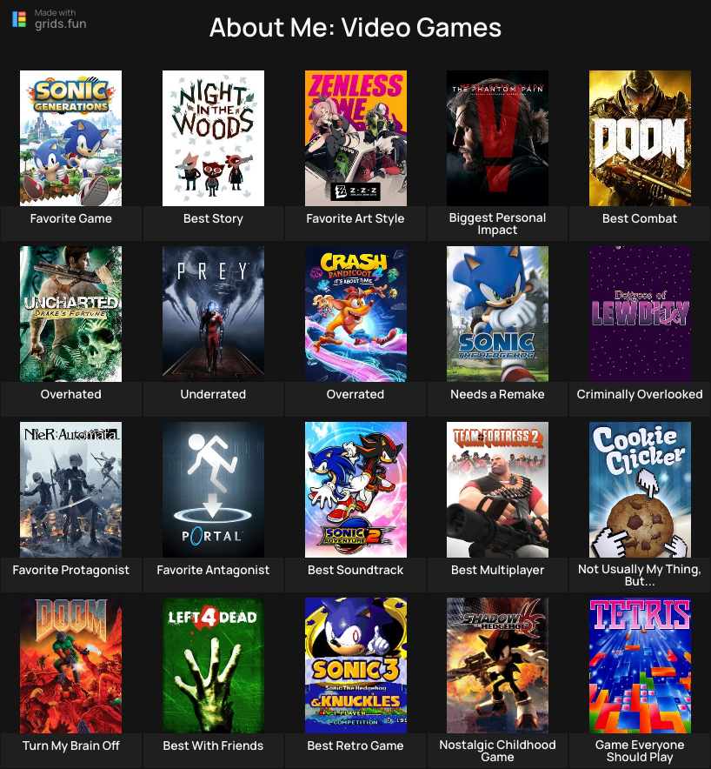The height and width of the screenshot is (769, 711).
Task: Open the Sonic Adventure 2 cover
Action: click(355, 490)
